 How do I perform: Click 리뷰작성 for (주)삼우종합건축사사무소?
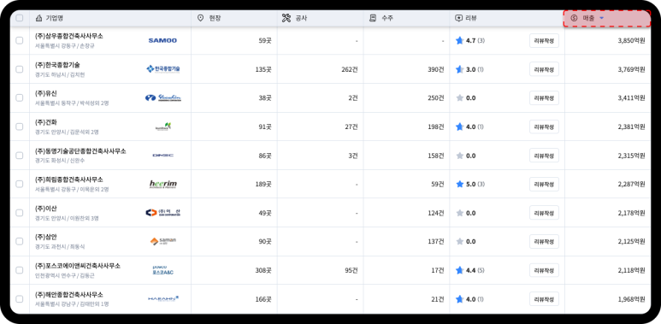(544, 41)
